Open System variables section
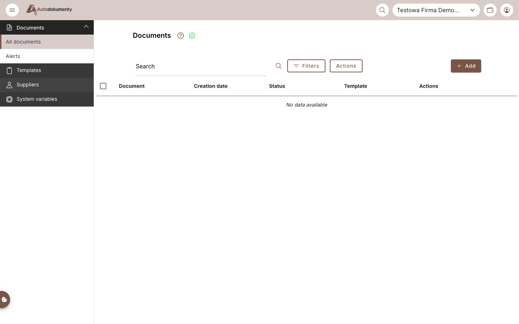519x324 pixels. (x=47, y=99)
